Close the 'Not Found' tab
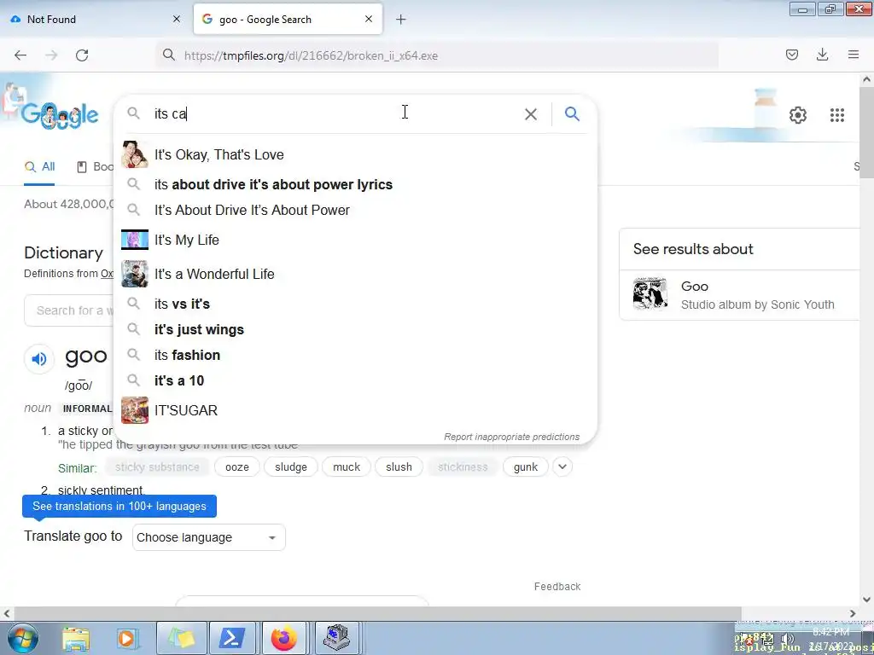The image size is (874, 655). (177, 19)
